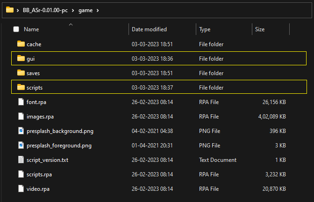Toggle the select-all checkbox in header
This screenshot has height=202, width=314.
(16, 29)
